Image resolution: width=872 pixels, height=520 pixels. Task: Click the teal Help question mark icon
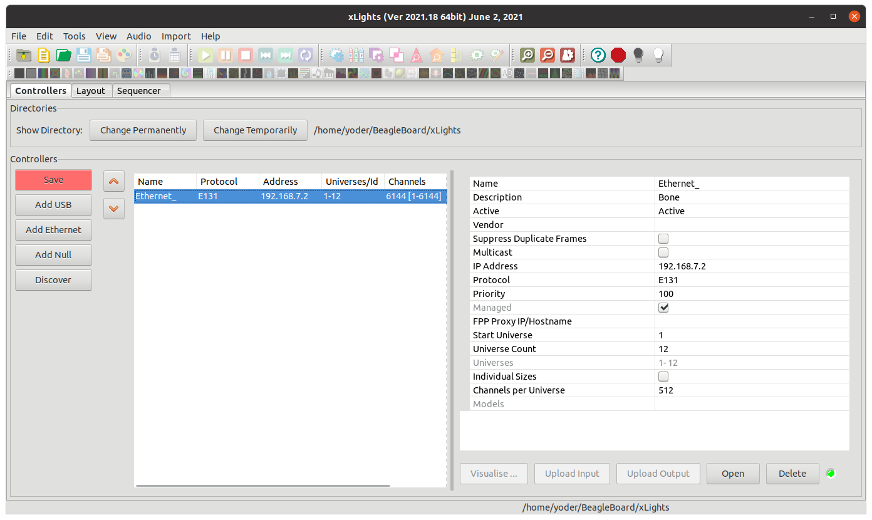598,55
